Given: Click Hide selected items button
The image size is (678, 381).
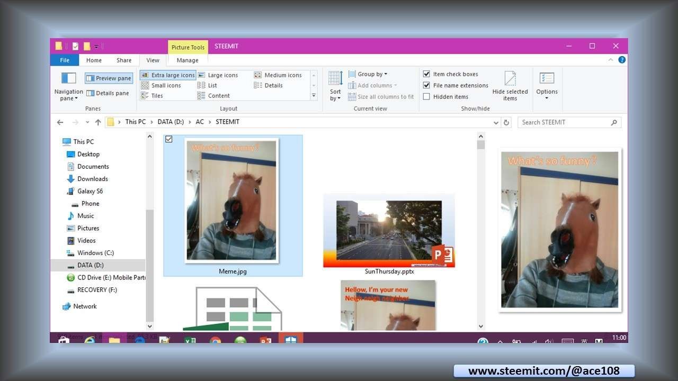Looking at the screenshot, I should pyautogui.click(x=510, y=86).
